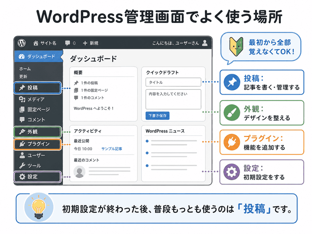This screenshot has height=234, width=312.
Task: Click the WordPress logo in the admin bar
Action: (x=21, y=43)
